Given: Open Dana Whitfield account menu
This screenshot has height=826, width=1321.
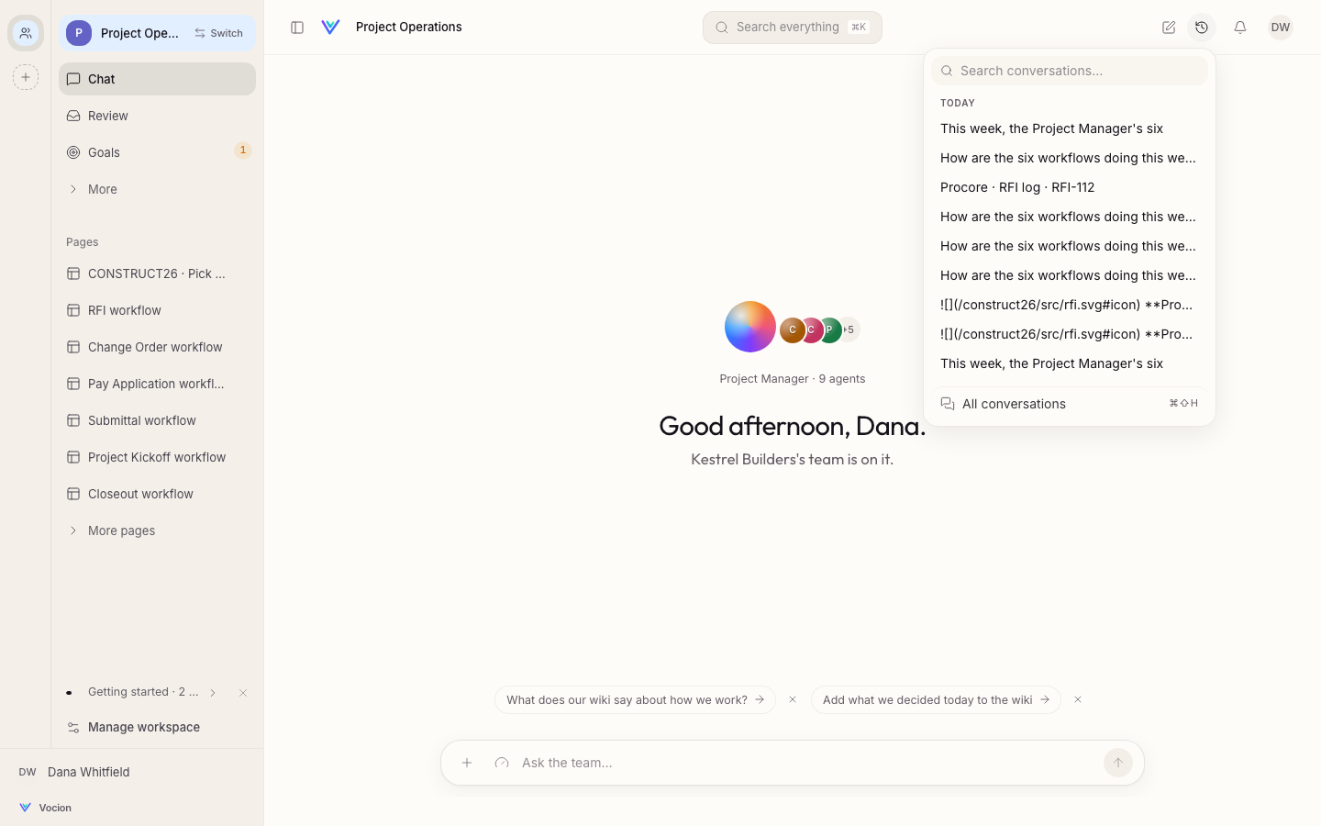Looking at the screenshot, I should (131, 772).
